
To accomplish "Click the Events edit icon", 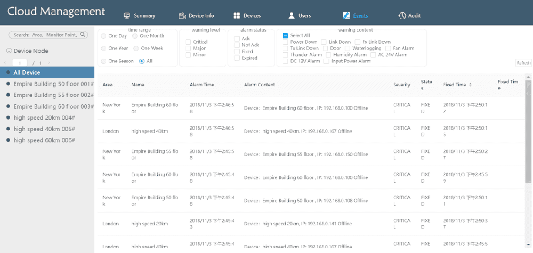I will point(346,15).
